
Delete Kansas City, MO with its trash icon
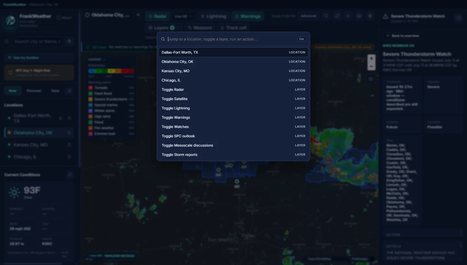(69, 145)
